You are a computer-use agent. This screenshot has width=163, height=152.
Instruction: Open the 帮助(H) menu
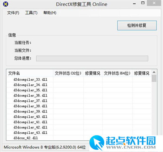tap(50, 13)
